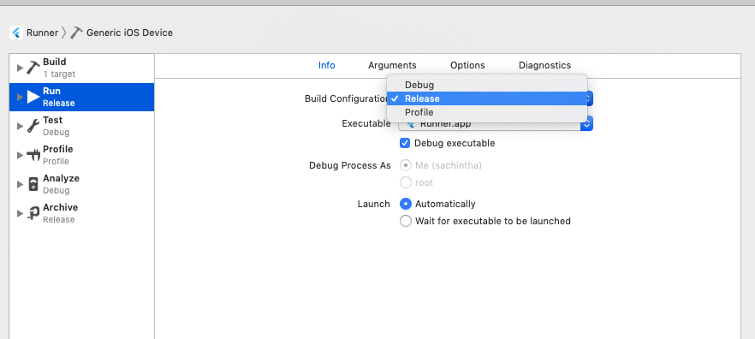Select the Build 1 target row

[82, 68]
